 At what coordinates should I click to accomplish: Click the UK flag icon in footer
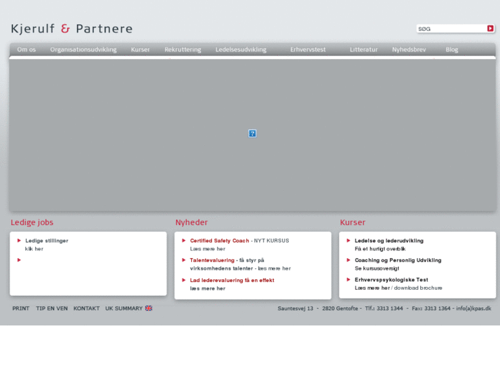(x=149, y=308)
